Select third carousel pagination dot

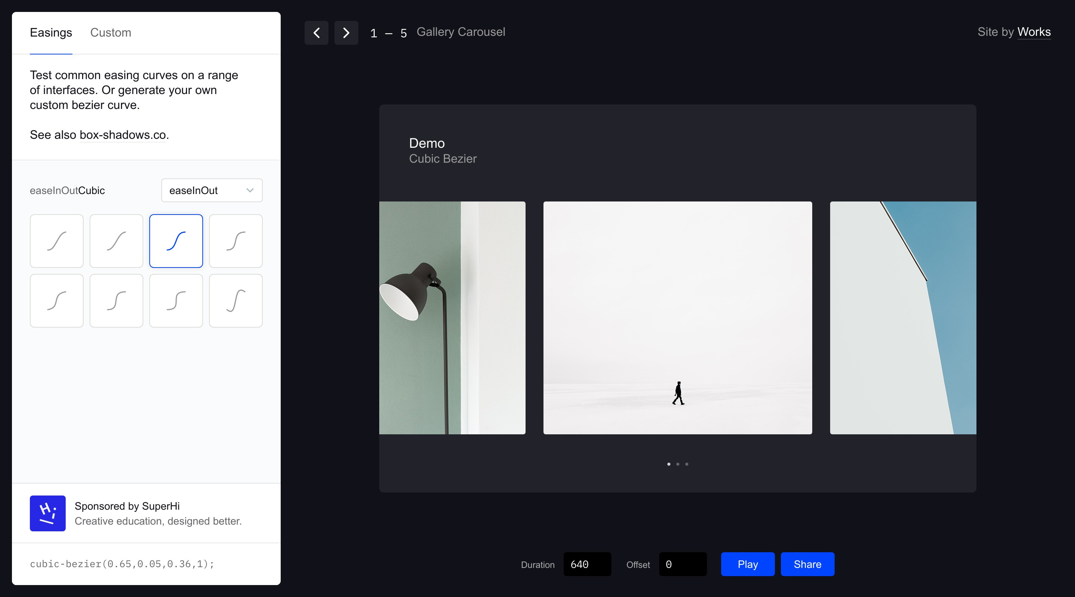pos(687,464)
